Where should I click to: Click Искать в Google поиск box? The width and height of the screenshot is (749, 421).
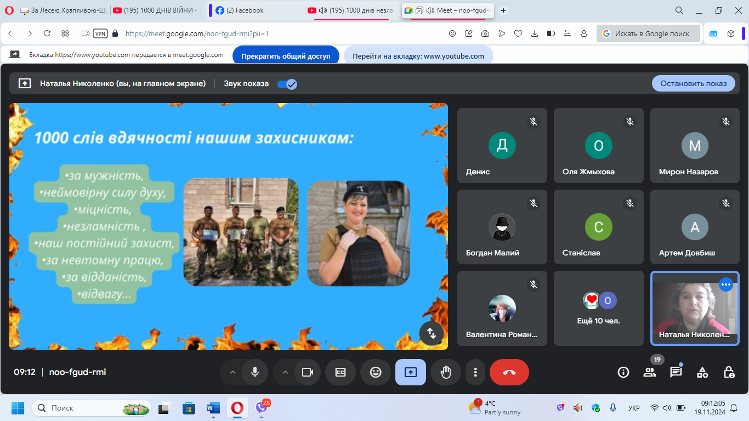648,33
